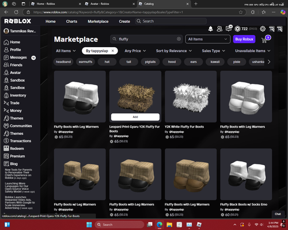Open Y2K White Fluffy Fur Boots title link

(x=184, y=126)
